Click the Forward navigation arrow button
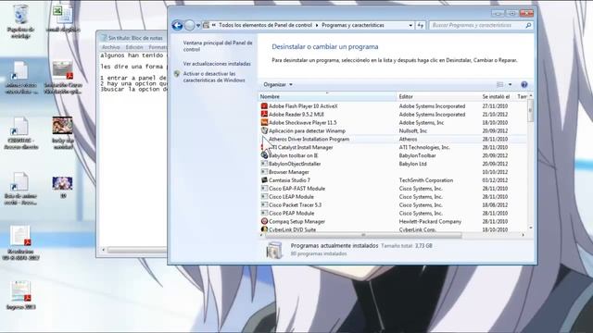Viewport: 593px width, 333px height. (189, 25)
